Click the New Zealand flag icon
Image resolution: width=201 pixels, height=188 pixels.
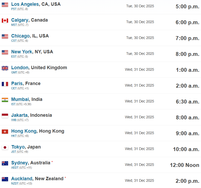[x=5, y=179]
